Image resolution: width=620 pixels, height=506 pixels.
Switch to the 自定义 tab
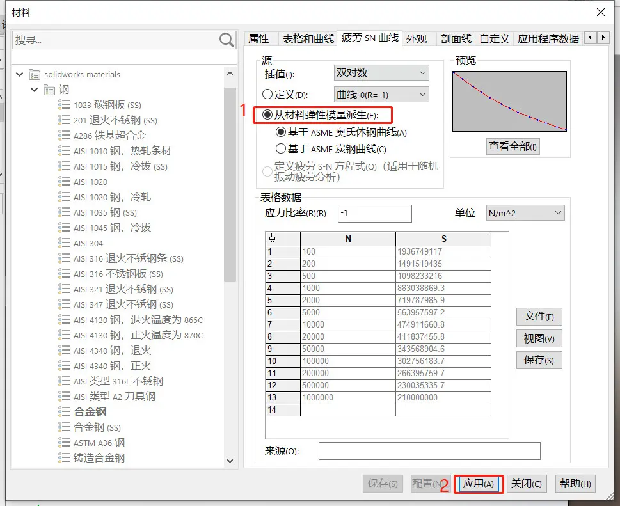(494, 39)
